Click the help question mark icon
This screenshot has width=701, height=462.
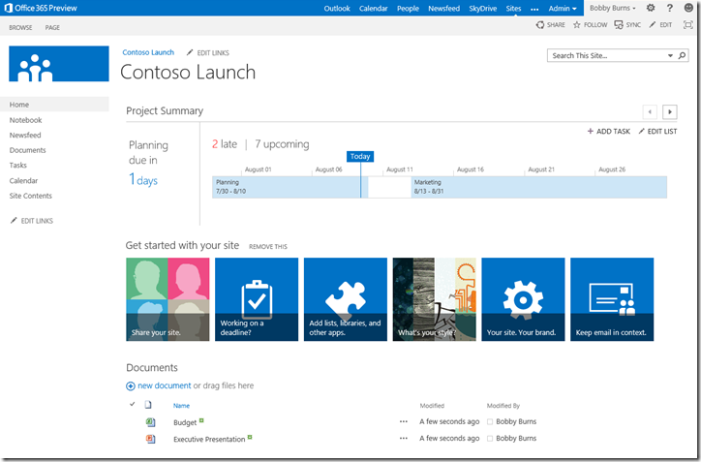point(669,8)
